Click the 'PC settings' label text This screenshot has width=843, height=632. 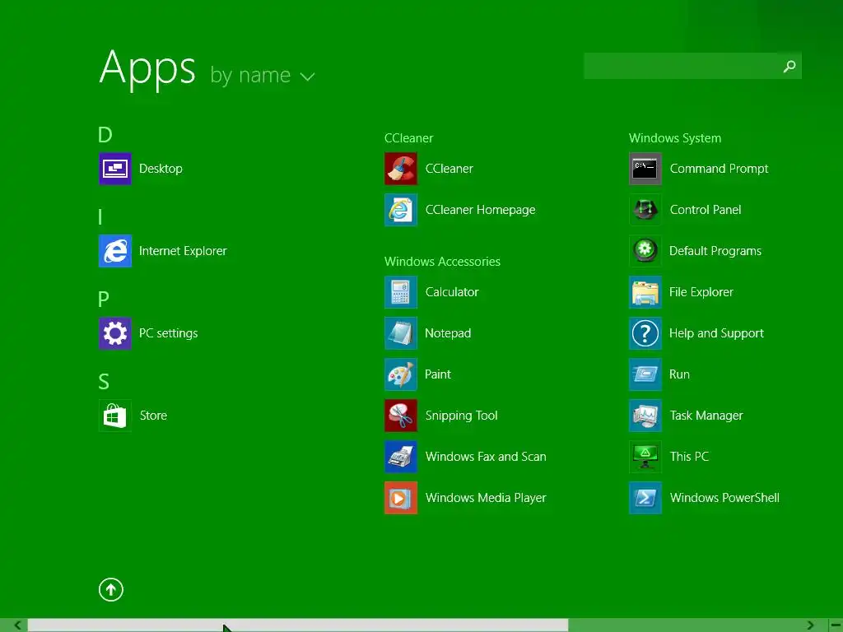click(168, 333)
